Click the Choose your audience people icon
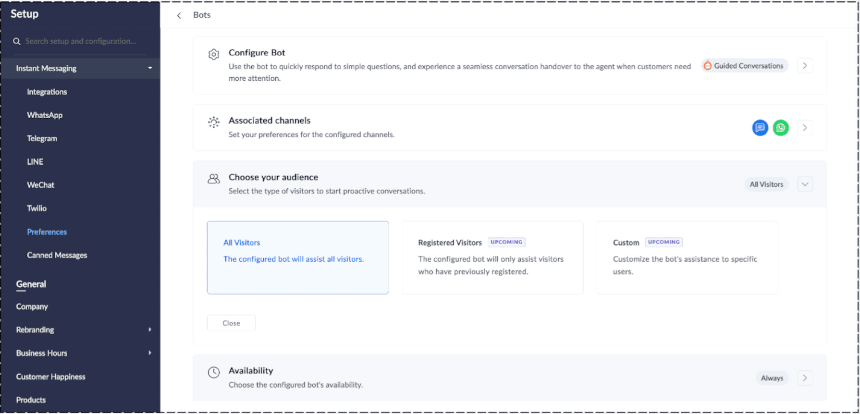This screenshot has width=860, height=414. pyautogui.click(x=214, y=179)
